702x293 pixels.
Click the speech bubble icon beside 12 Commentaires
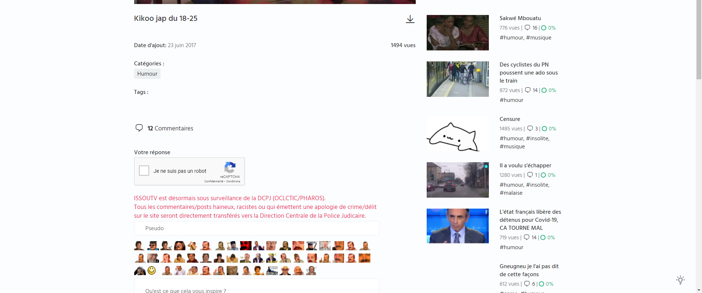[139, 128]
